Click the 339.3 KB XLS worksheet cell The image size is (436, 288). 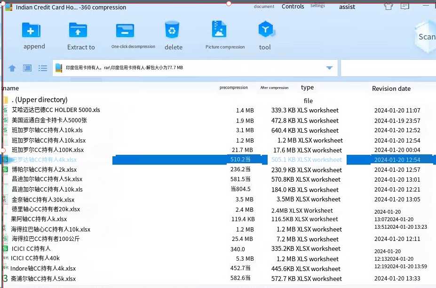[x=305, y=111]
